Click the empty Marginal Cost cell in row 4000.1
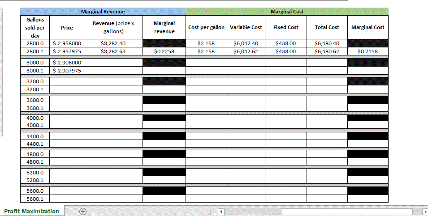 coord(368,125)
